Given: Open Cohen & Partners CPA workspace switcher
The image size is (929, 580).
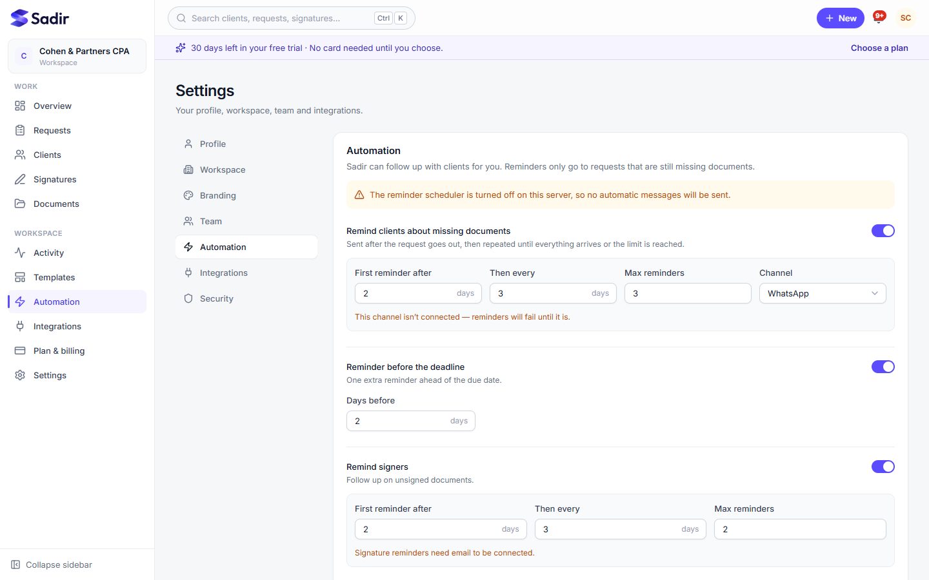Looking at the screenshot, I should (x=77, y=56).
